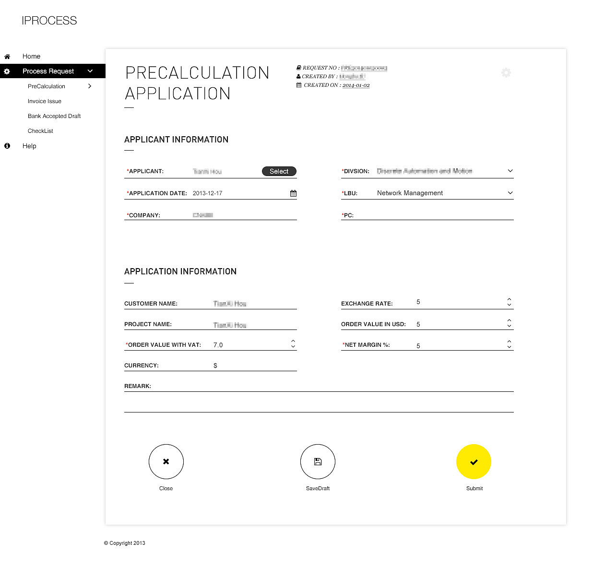Open the Division dropdown

coord(510,171)
